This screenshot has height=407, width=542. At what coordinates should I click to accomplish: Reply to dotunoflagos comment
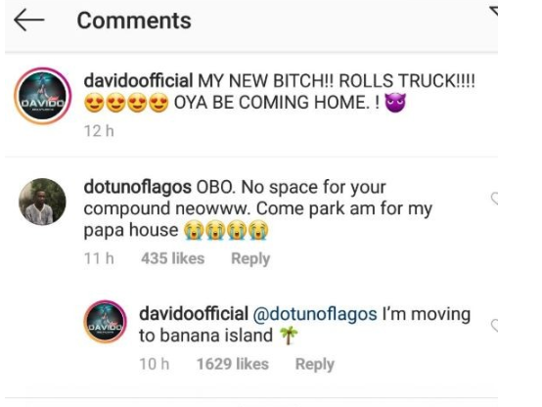coord(250,258)
